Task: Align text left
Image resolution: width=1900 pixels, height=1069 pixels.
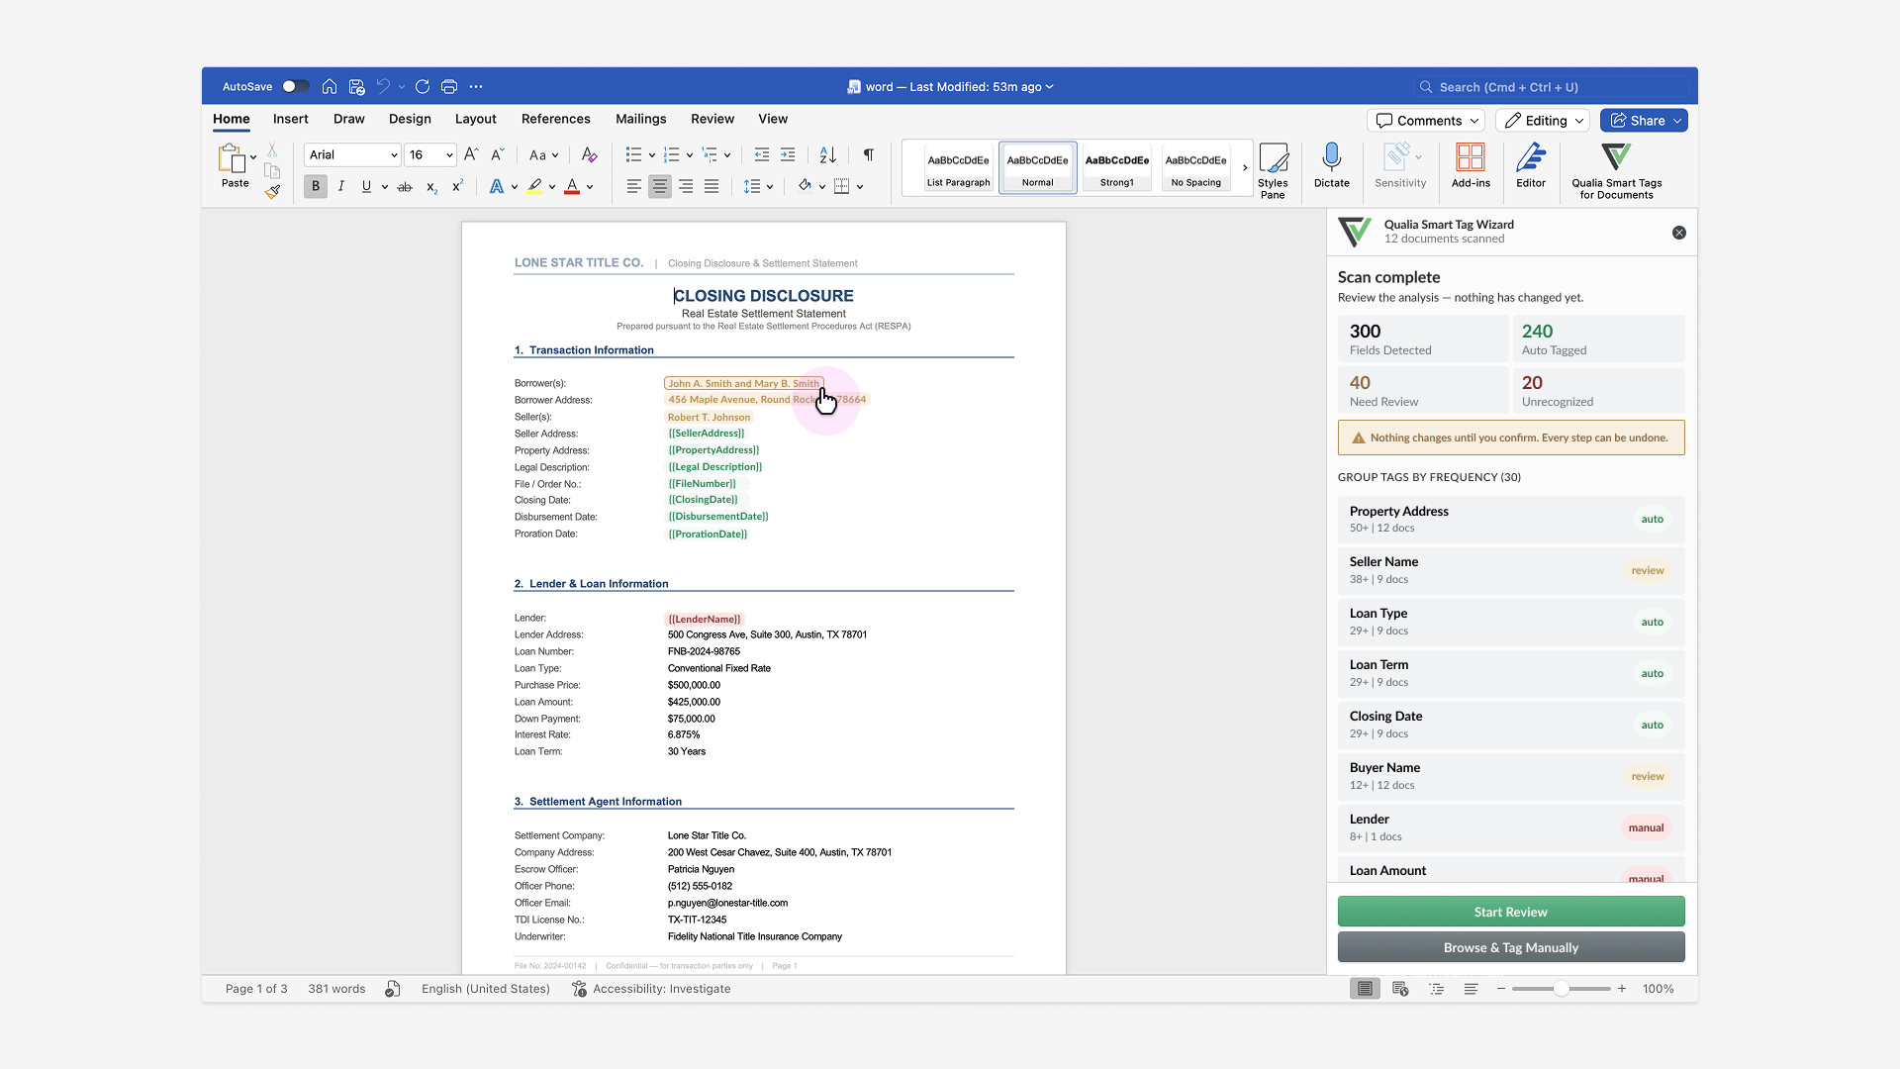Action: [x=633, y=186]
